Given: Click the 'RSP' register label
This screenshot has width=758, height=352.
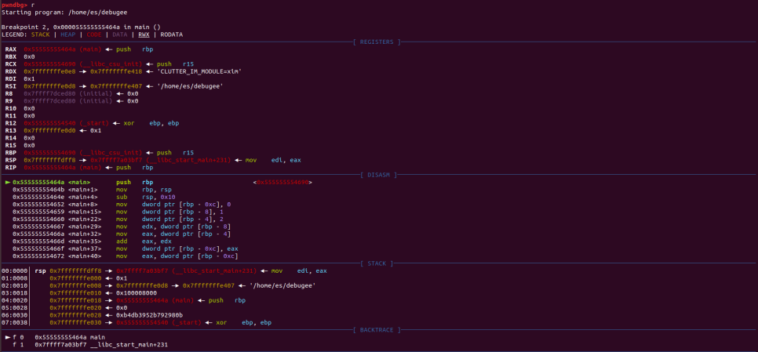Looking at the screenshot, I should click(x=11, y=160).
